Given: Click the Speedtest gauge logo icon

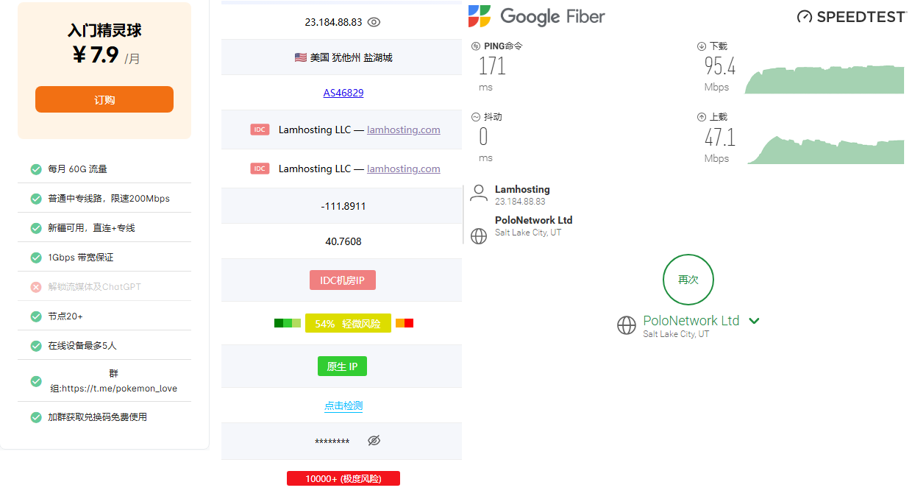Looking at the screenshot, I should pos(803,16).
